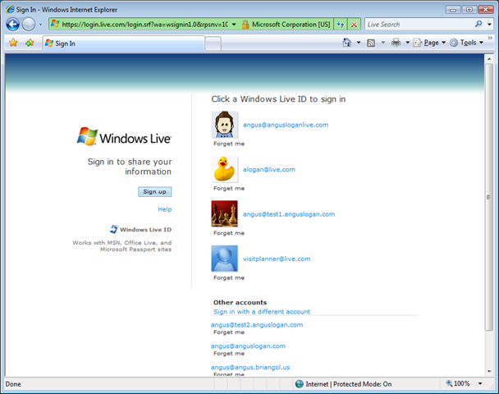
Task: Click the page favicon in the address bar
Action: 55,24
